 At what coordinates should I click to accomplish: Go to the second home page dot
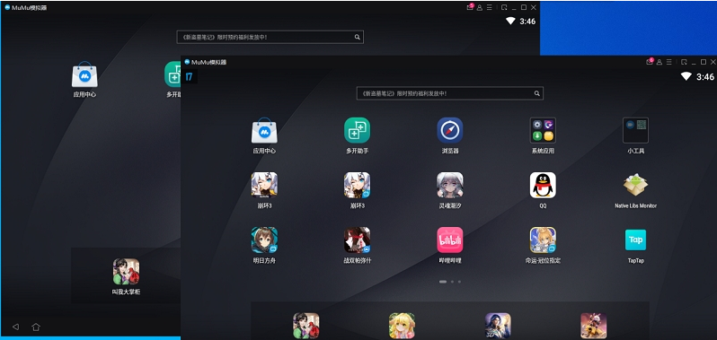coord(452,282)
